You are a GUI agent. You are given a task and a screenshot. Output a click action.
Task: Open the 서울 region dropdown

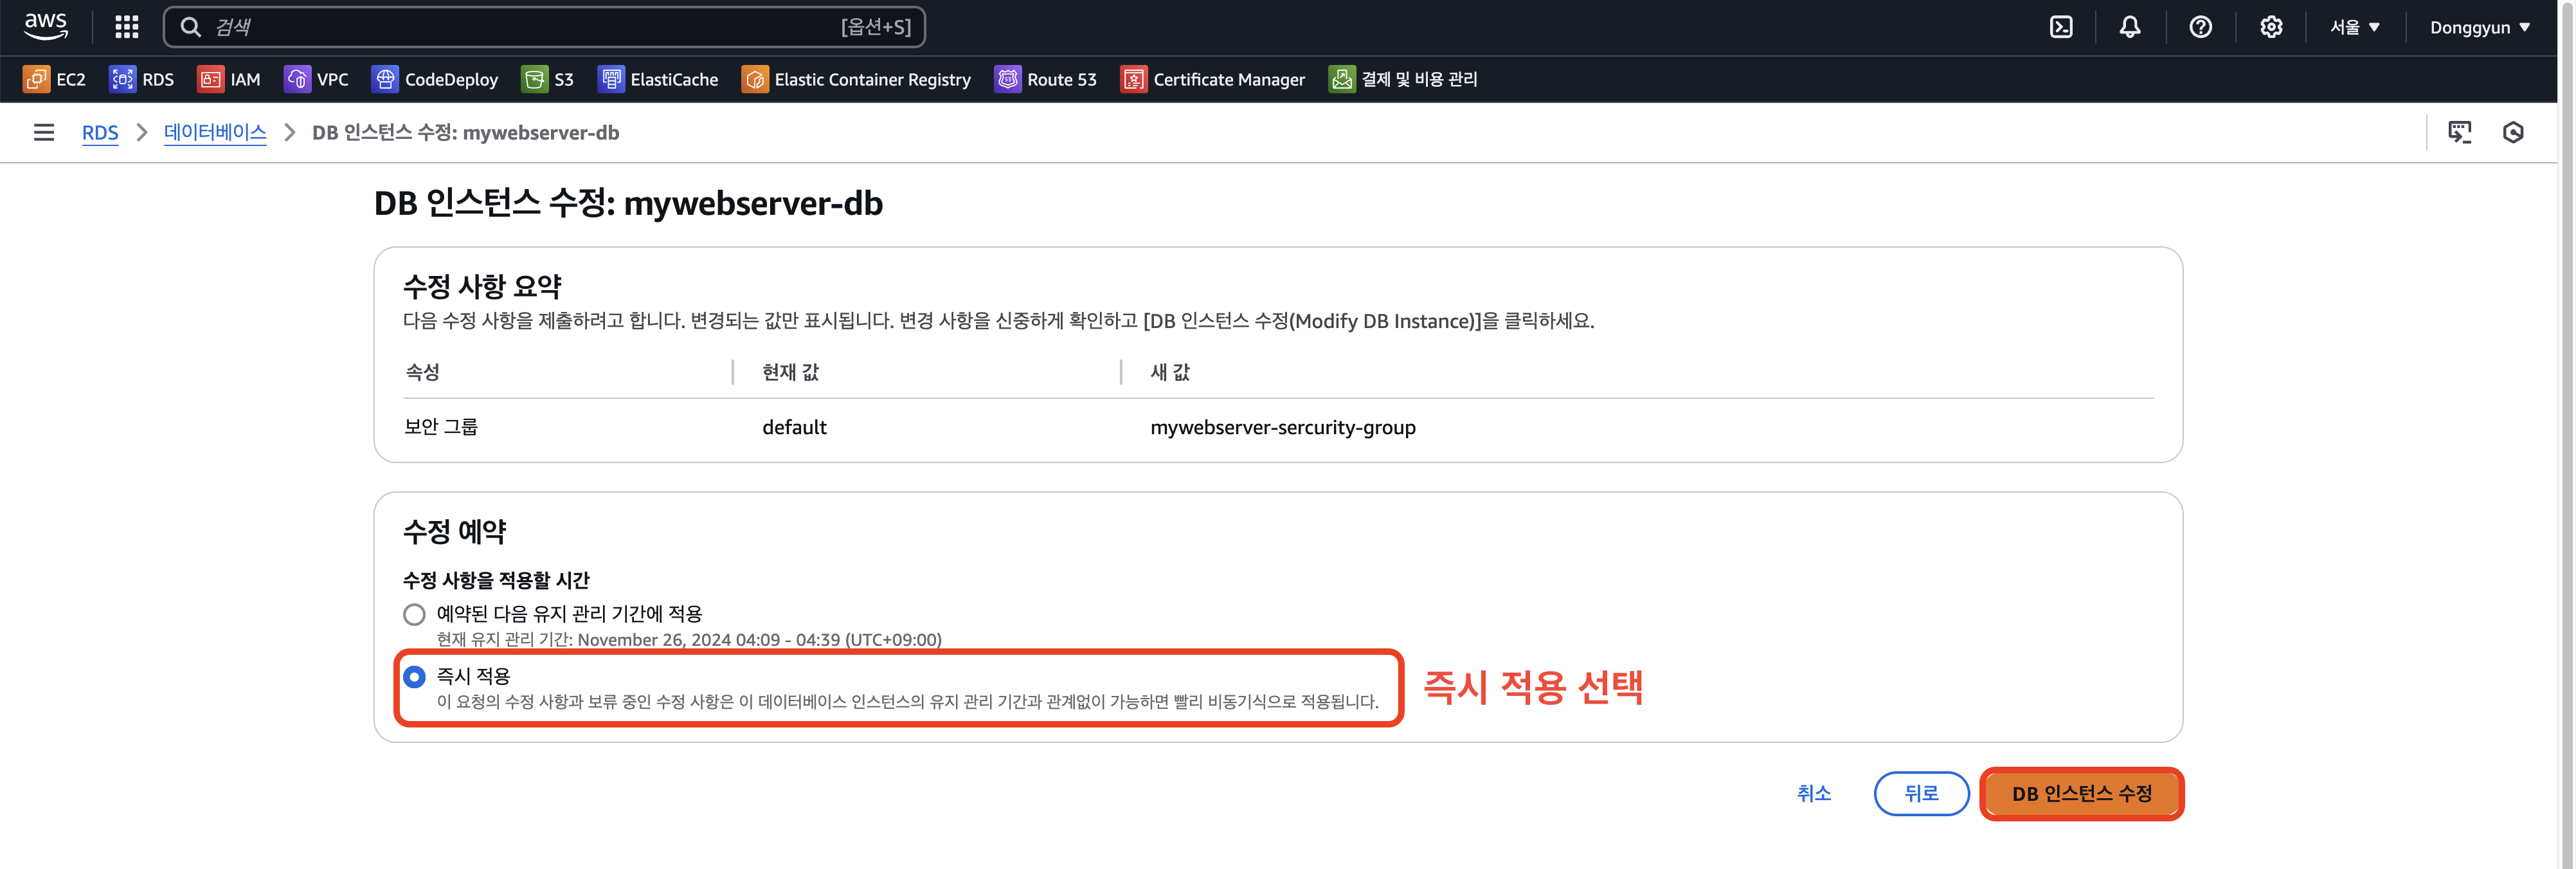2354,27
